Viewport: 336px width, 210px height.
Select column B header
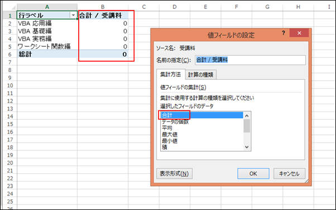tap(103, 7)
